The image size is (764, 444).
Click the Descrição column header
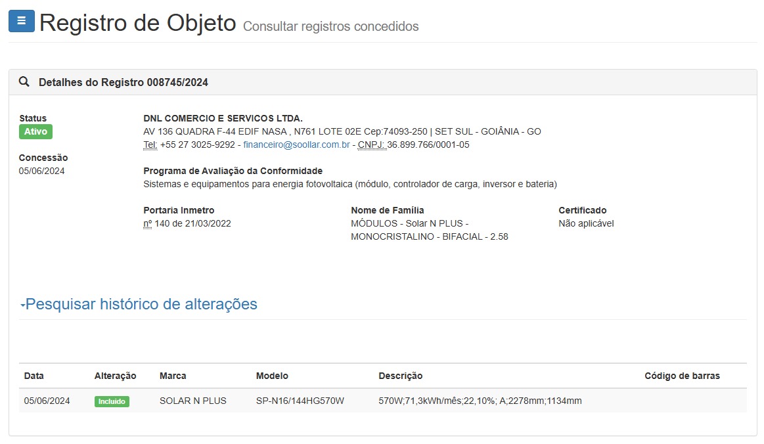401,376
